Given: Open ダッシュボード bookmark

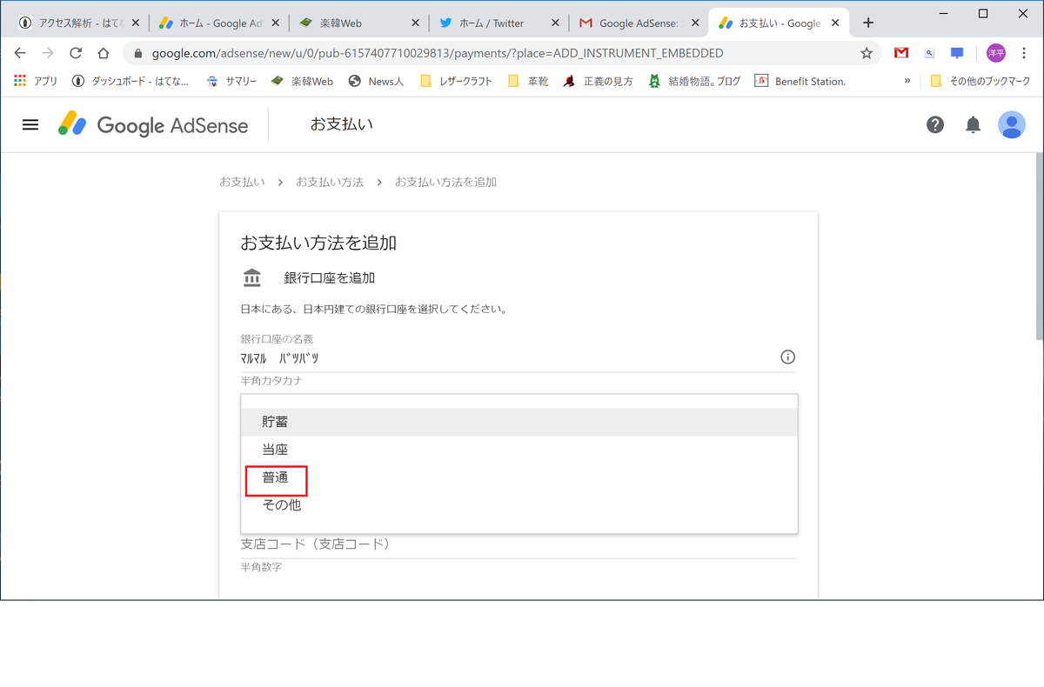Looking at the screenshot, I should (130, 81).
